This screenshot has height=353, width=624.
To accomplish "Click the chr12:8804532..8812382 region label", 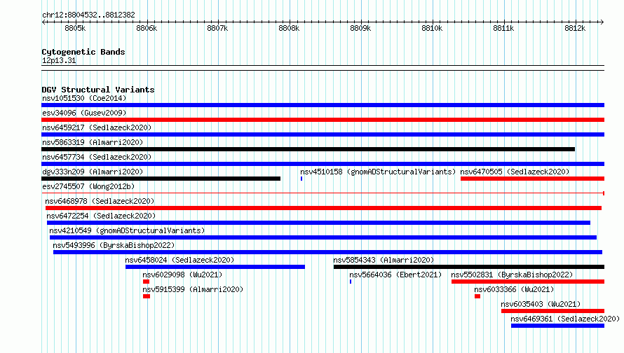I will click(88, 15).
